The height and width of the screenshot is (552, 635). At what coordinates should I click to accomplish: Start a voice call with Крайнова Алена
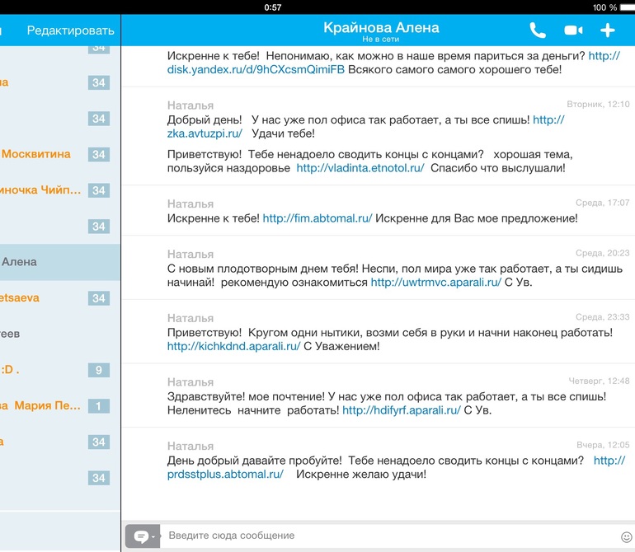[538, 30]
